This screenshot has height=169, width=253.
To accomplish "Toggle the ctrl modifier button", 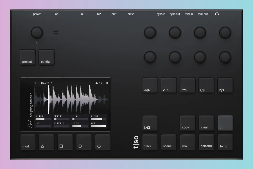I will (225, 123).
